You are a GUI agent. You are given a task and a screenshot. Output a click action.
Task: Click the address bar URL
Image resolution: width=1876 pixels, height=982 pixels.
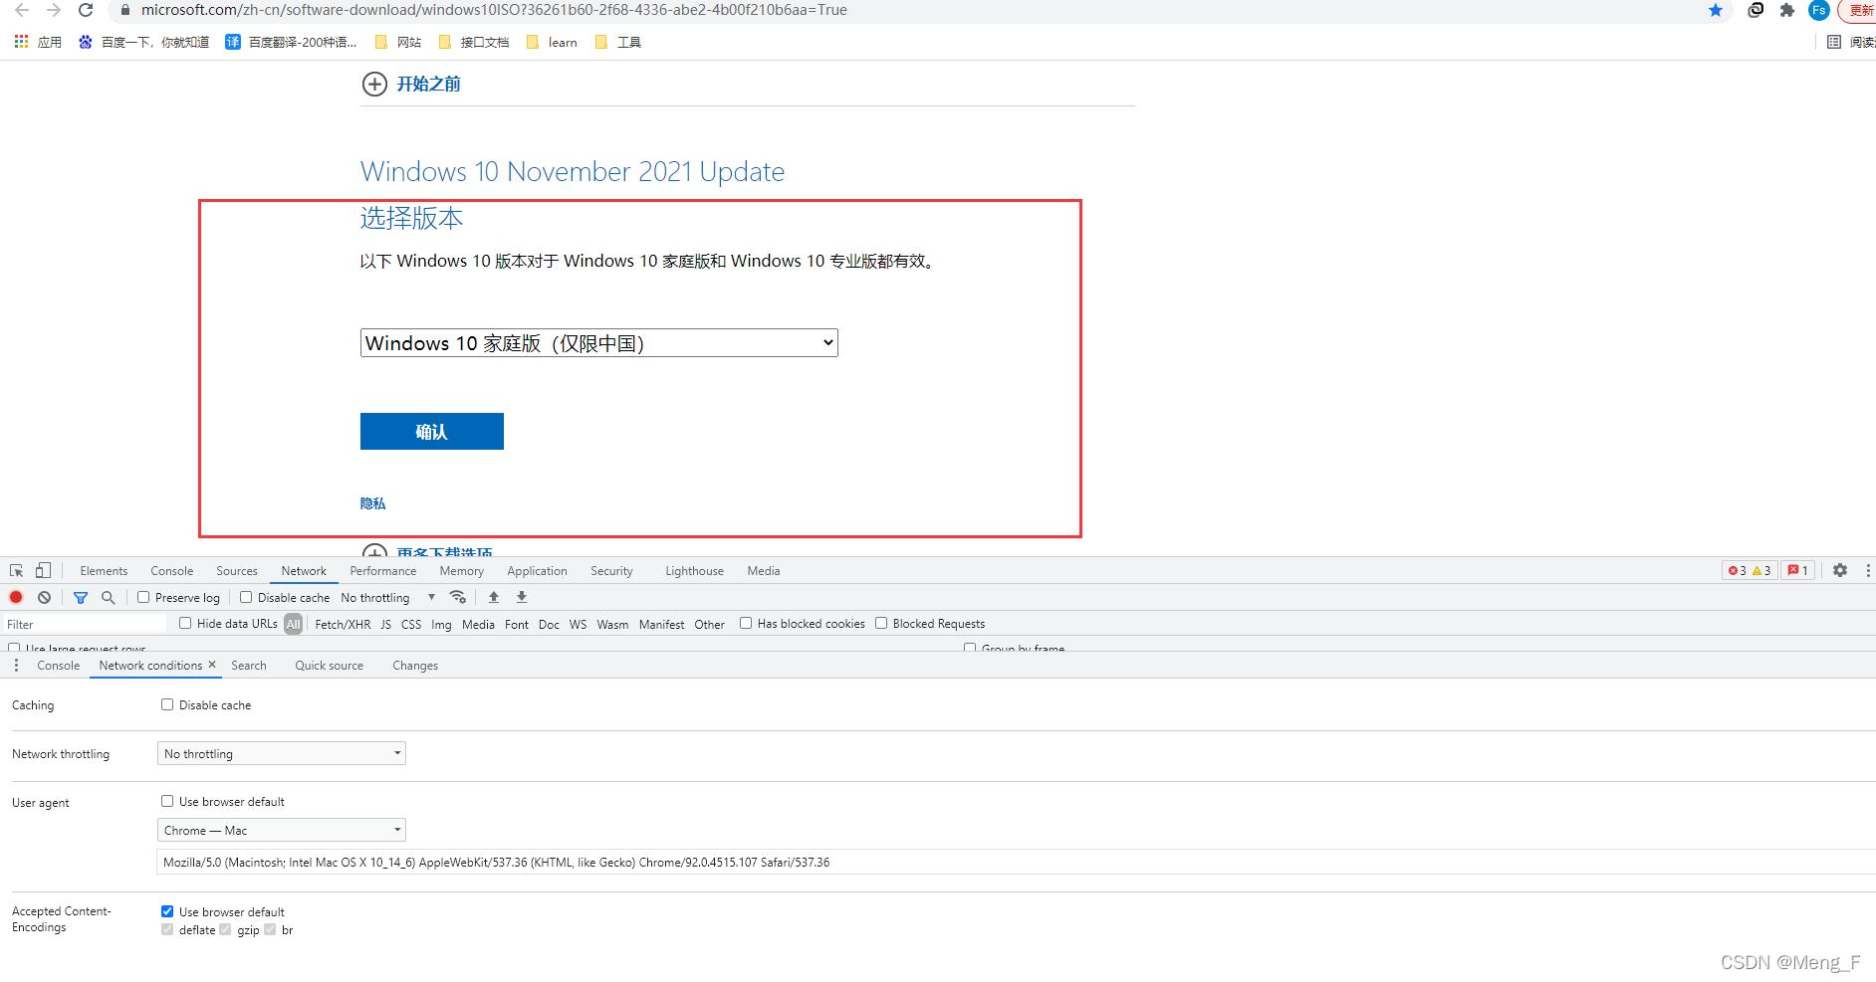point(494,10)
